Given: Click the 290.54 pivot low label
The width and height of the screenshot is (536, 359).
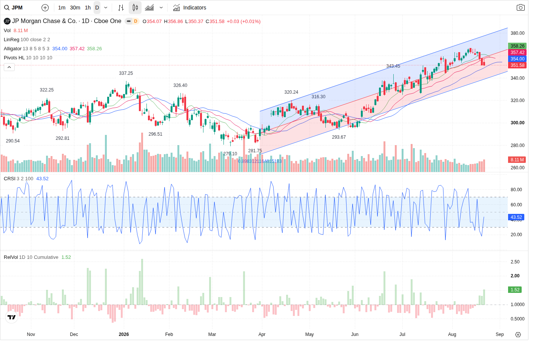Looking at the screenshot, I should click(13, 141).
